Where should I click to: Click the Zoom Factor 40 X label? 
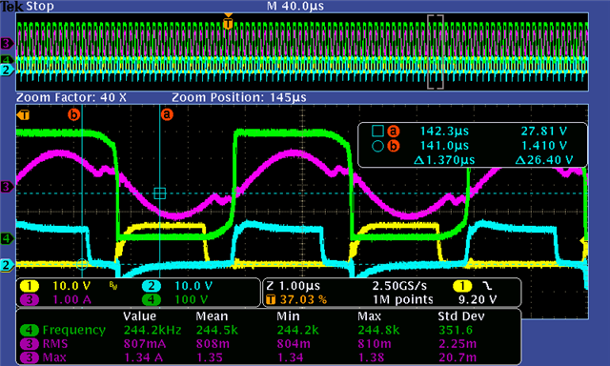(71, 97)
